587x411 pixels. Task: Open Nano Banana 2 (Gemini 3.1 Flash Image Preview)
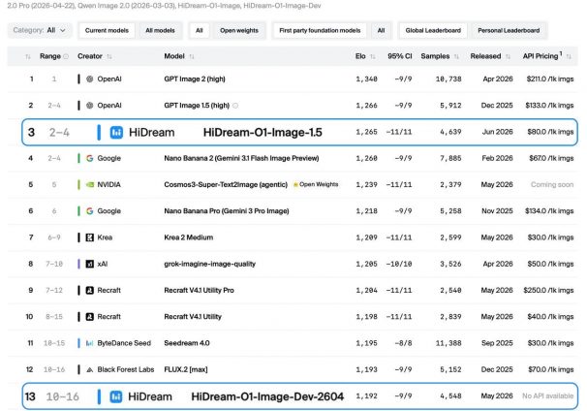coord(241,158)
